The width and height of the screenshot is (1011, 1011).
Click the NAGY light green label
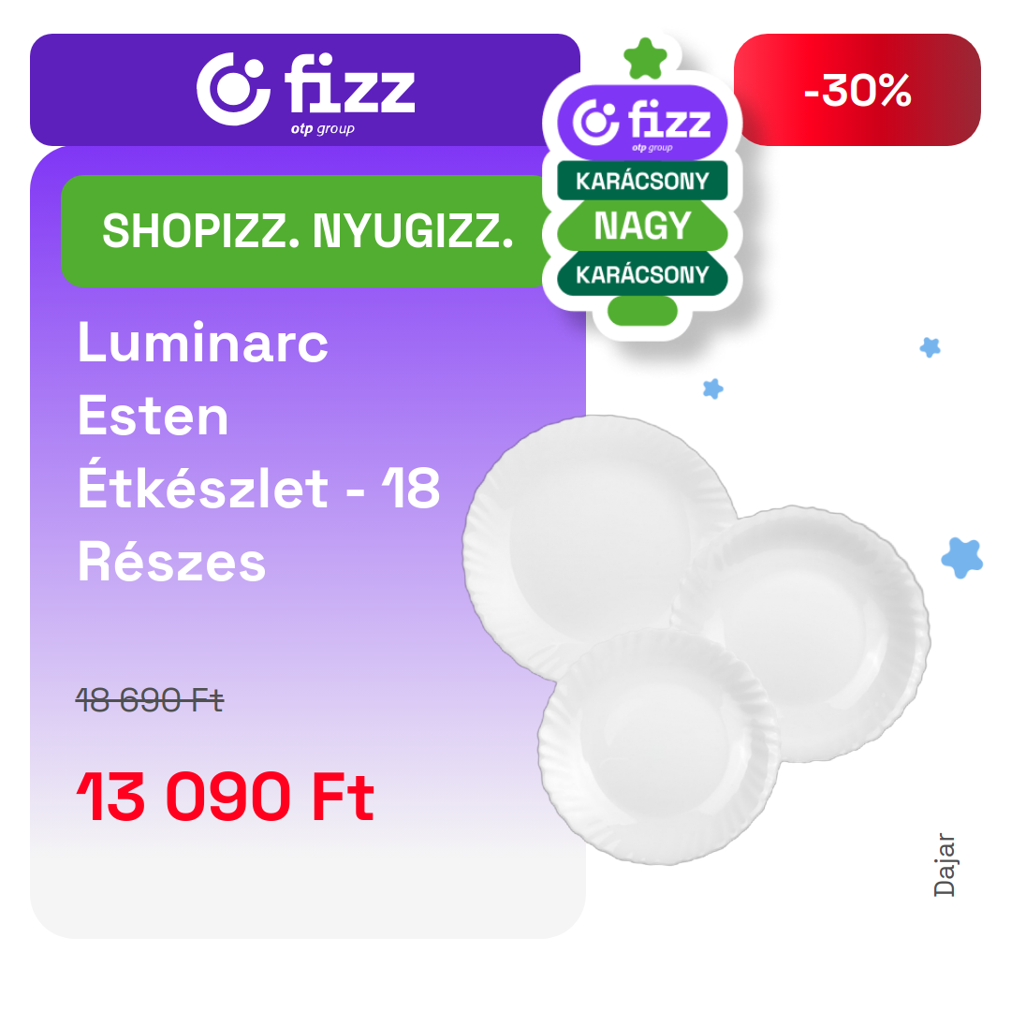[x=642, y=226]
